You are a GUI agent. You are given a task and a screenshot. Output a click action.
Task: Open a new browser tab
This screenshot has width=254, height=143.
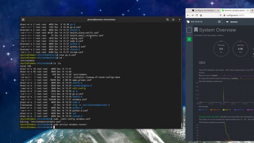pos(252,10)
